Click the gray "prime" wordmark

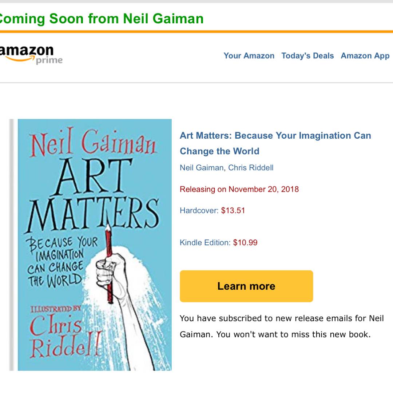coord(49,61)
